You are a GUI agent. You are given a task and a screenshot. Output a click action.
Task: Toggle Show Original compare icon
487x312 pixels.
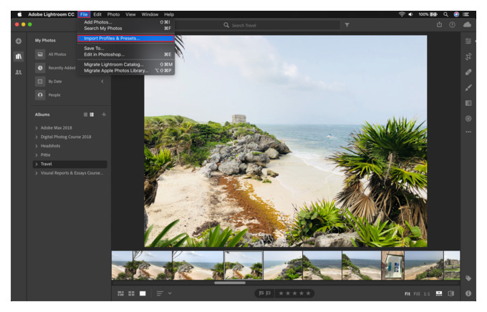click(x=451, y=293)
